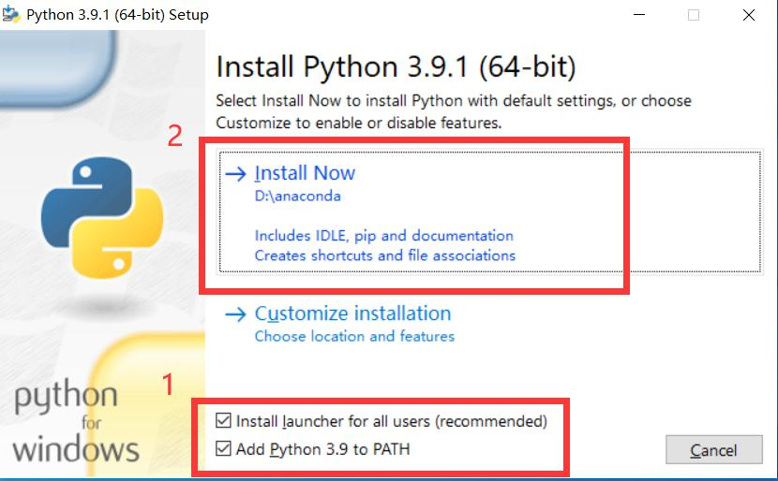Cancel the Python setup
The image size is (778, 481).
click(x=713, y=450)
